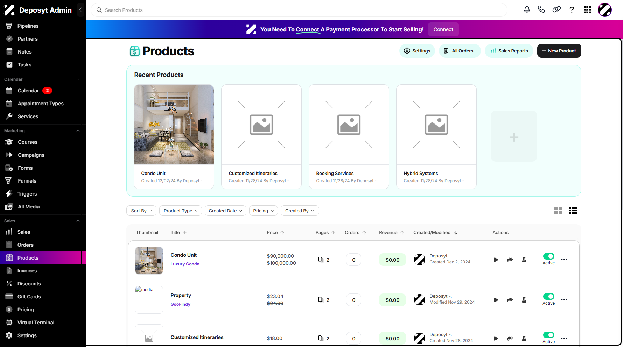Open more options for Property row
This screenshot has height=347, width=623.
(564, 300)
